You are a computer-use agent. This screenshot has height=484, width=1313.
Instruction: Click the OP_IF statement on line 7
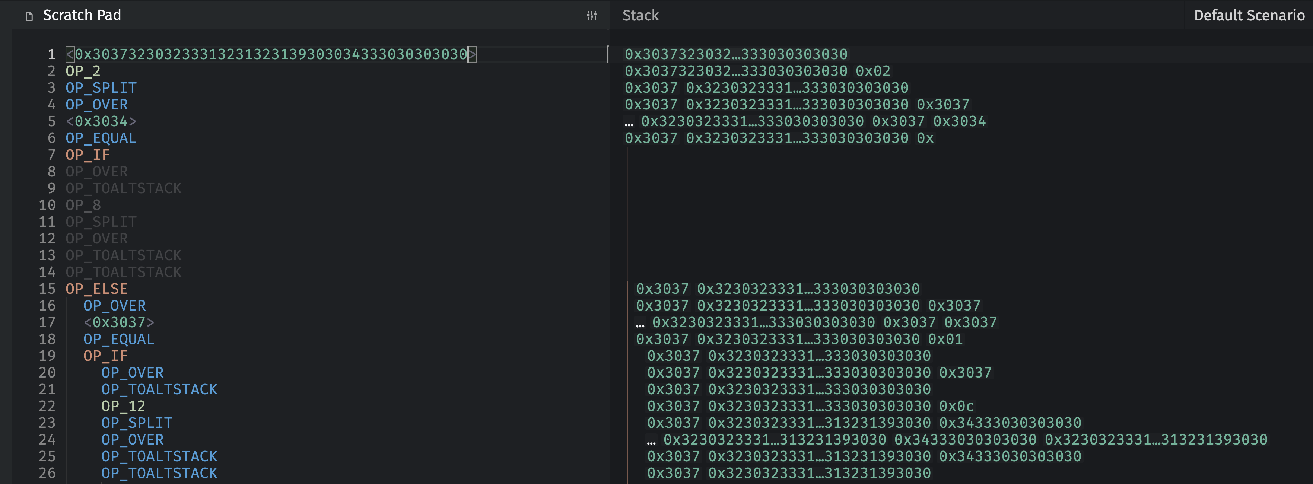point(88,155)
